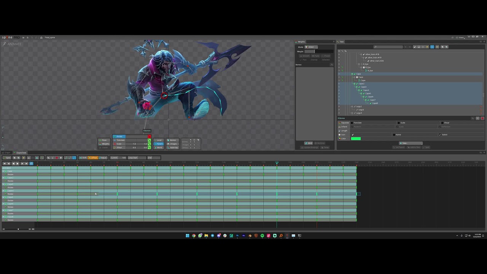Image resolution: width=487 pixels, height=274 pixels.
Task: Click the red Rotate key button
Action: pyautogui.click(x=149, y=137)
